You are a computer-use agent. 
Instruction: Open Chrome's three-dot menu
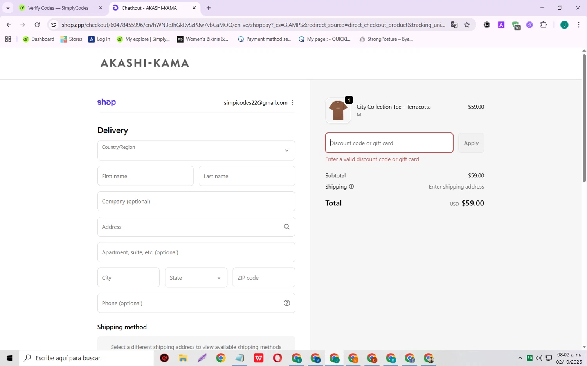[x=578, y=25]
